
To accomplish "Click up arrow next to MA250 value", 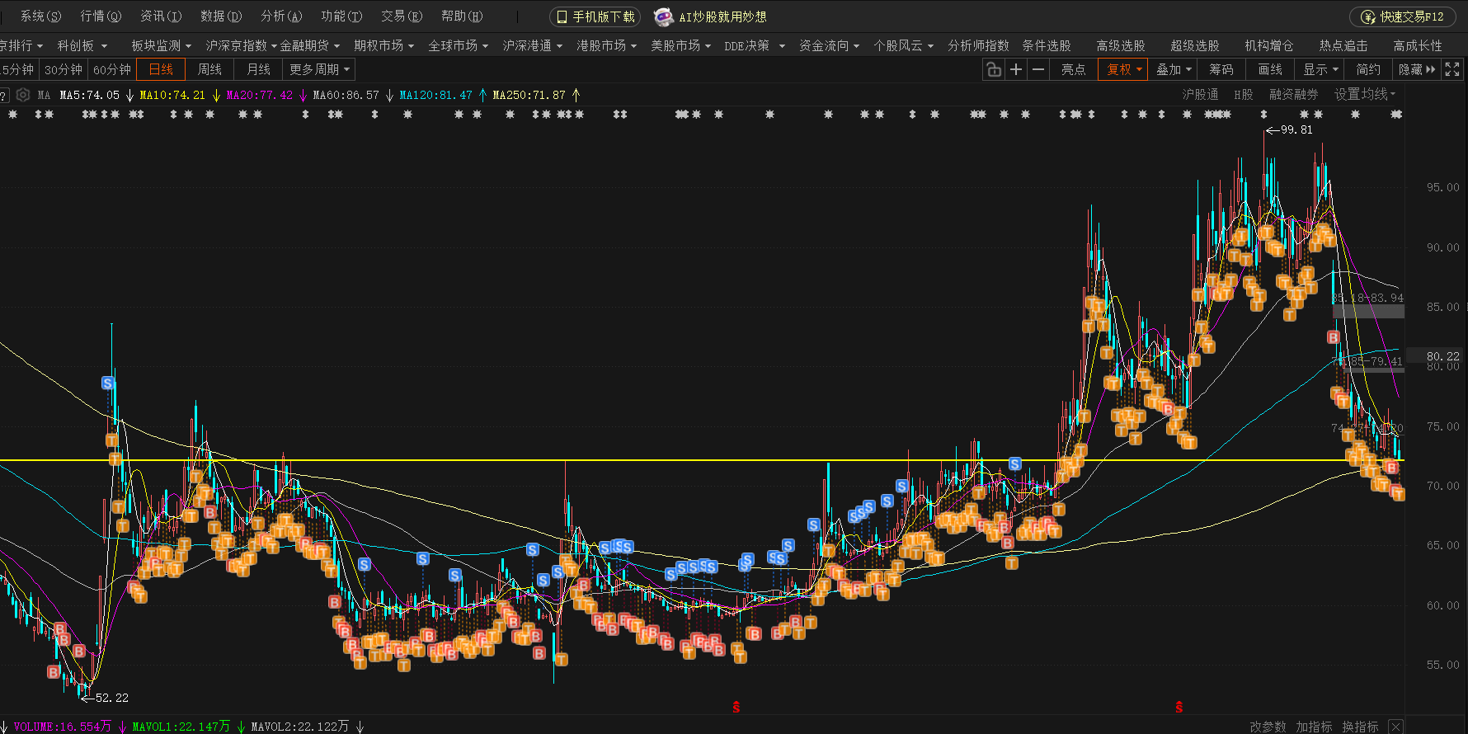I will (x=576, y=96).
